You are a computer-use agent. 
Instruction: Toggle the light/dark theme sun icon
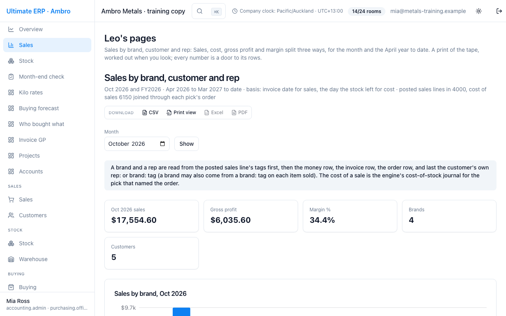(x=479, y=11)
